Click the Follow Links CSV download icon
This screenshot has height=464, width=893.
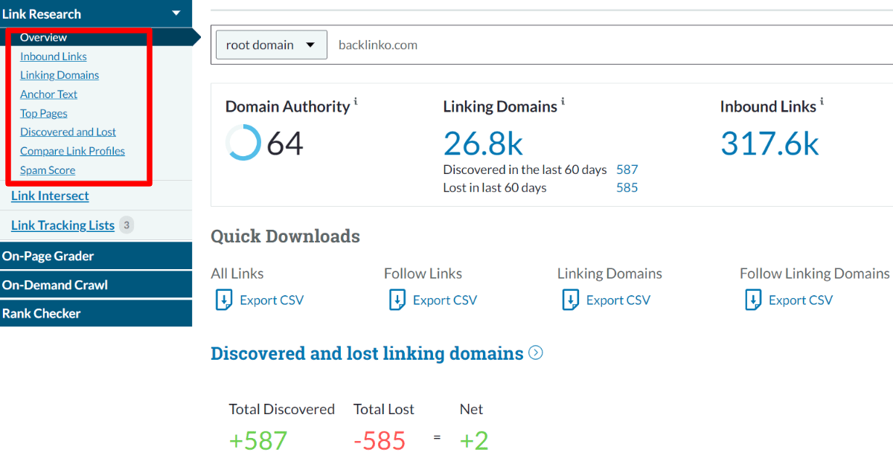pyautogui.click(x=398, y=299)
